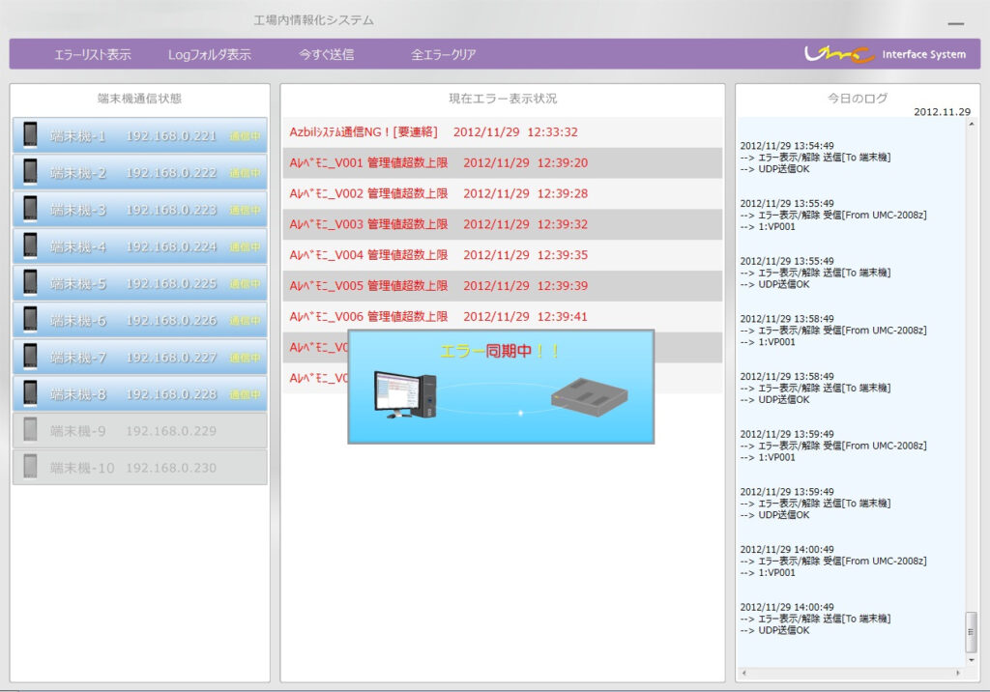Click the grey server box icon in popup
Image resolution: width=990 pixels, height=692 pixels.
pyautogui.click(x=589, y=397)
